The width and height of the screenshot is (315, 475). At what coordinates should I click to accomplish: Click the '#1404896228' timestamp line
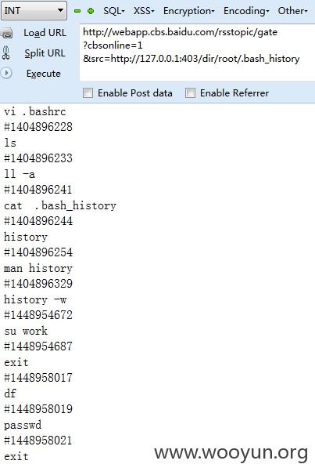pos(38,127)
